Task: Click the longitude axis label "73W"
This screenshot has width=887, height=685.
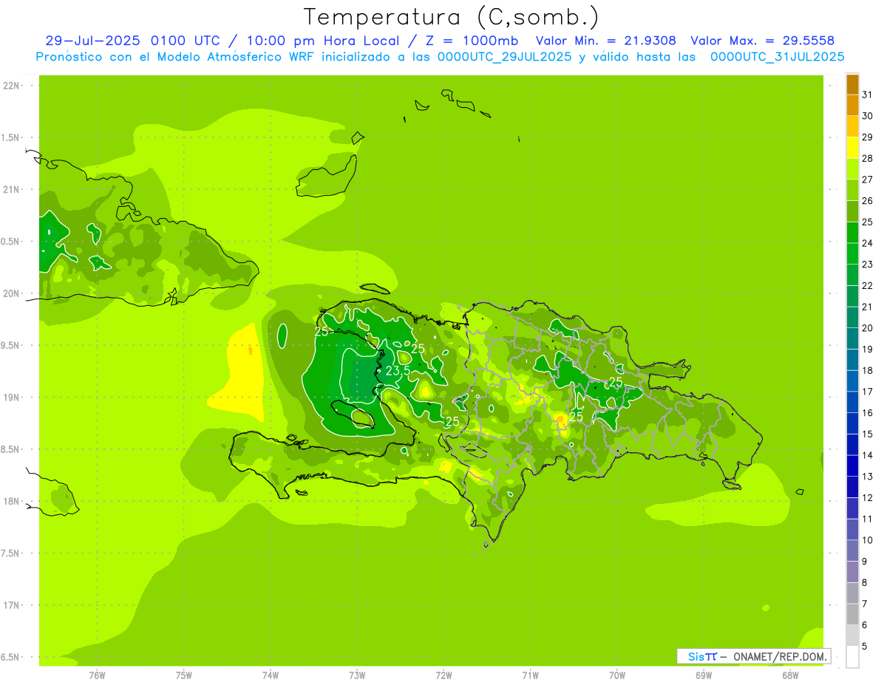Action: pos(357,675)
